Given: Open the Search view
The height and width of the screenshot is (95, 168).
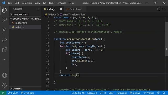Looking at the screenshot, I should pos(4,20).
